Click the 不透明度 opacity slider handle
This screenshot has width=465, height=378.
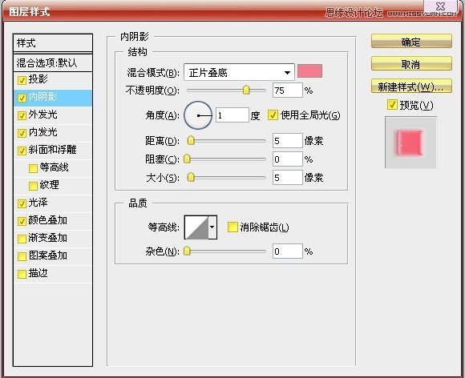coord(246,90)
